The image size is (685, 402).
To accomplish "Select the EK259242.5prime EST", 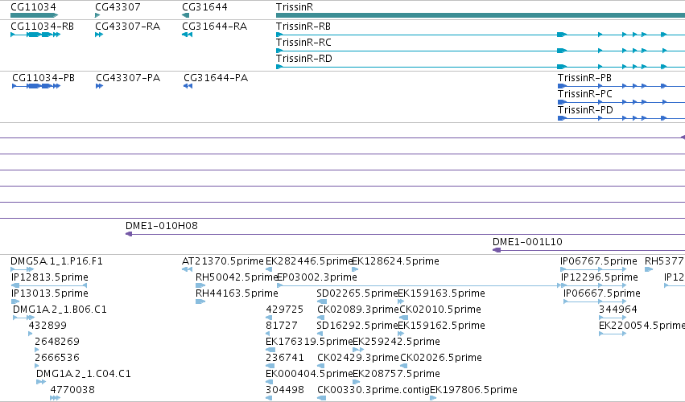I will click(x=396, y=342).
